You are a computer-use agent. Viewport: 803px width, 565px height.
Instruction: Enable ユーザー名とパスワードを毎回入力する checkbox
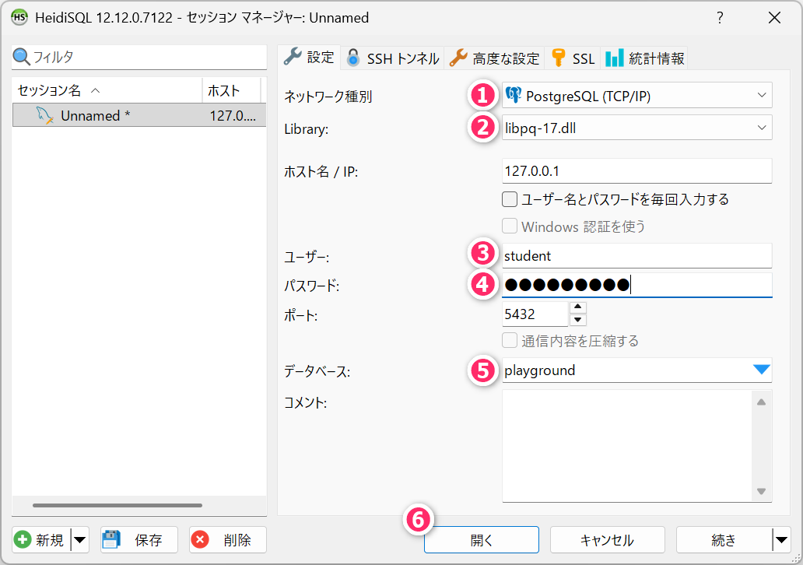[510, 199]
